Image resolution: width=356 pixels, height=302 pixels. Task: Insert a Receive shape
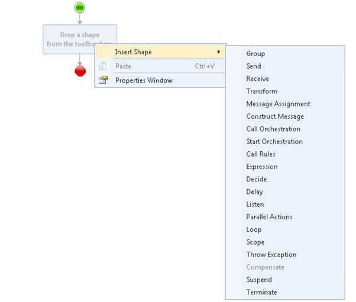point(257,79)
